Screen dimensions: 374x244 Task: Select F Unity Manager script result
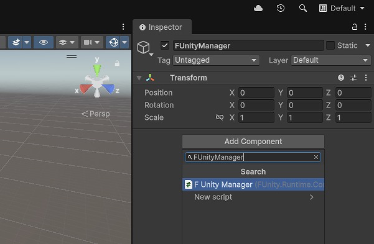[x=253, y=184]
